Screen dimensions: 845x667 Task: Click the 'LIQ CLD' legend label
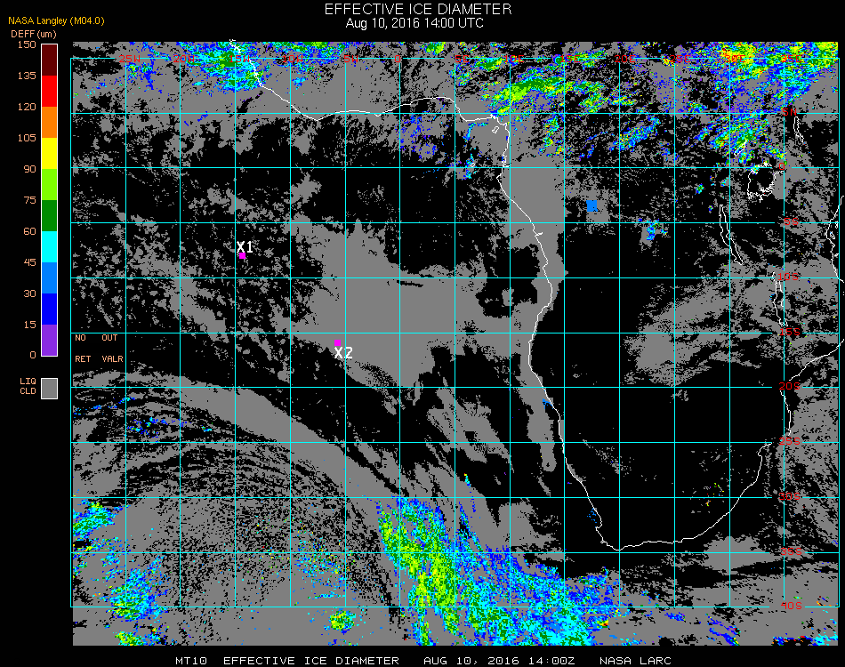click(28, 386)
